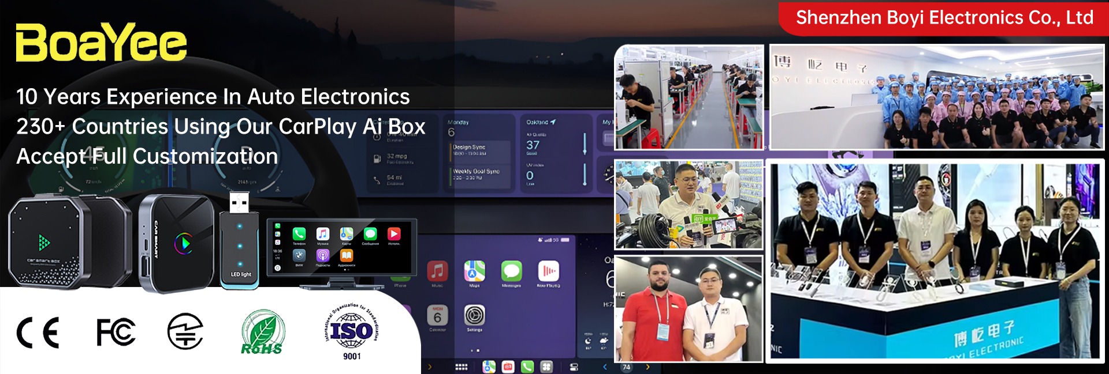The height and width of the screenshot is (374, 1109).
Task: Click the 'Accept Full Customization' text
Action: [147, 156]
